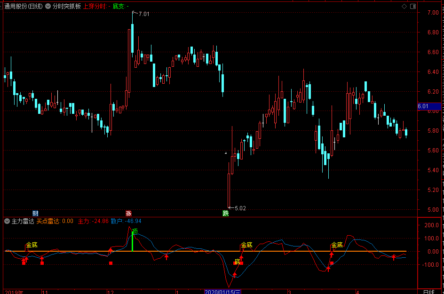
Task: Toggle the side panel icon at the top right
Action: tap(413, 6)
